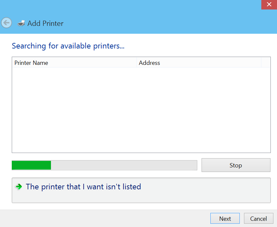Click the green search progress bar
277x227 pixels.
pyautogui.click(x=31, y=165)
